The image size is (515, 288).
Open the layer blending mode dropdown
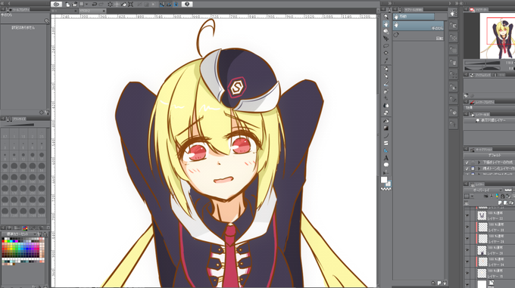pyautogui.click(x=483, y=190)
